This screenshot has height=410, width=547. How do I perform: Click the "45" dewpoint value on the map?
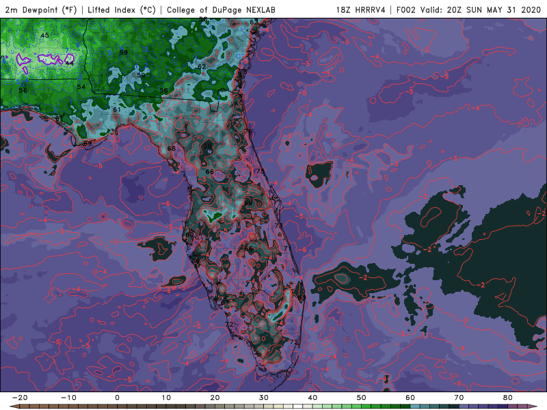pyautogui.click(x=44, y=36)
